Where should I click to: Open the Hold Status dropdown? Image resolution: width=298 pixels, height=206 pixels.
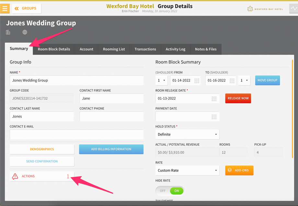tap(188, 134)
